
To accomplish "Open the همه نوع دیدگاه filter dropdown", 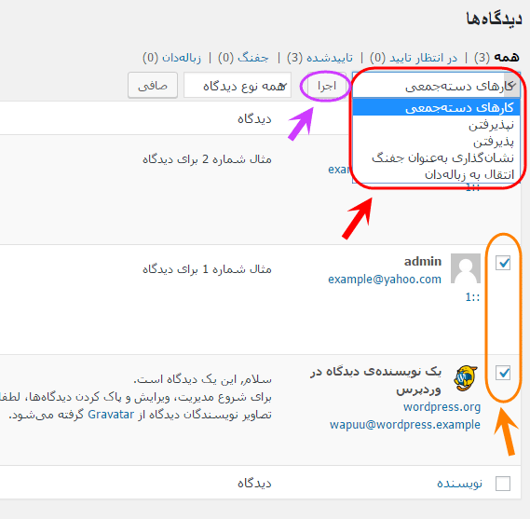I will [x=238, y=86].
